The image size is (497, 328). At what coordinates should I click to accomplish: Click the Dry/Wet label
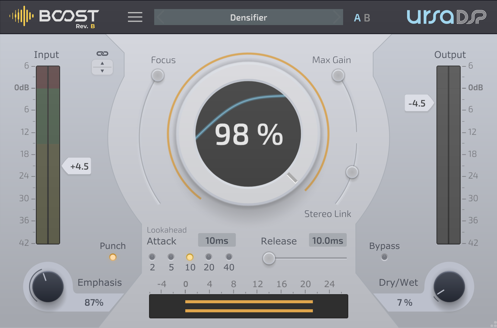pyautogui.click(x=398, y=282)
